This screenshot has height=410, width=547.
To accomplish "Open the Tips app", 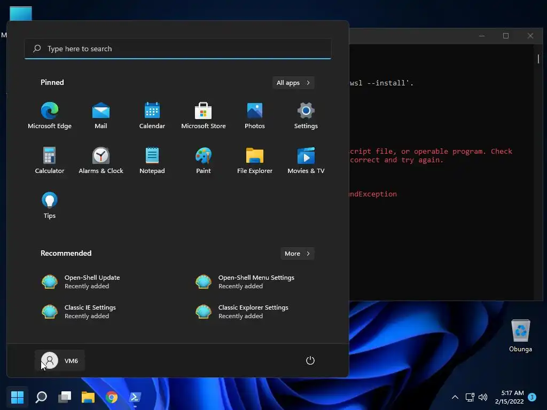I will [x=50, y=206].
